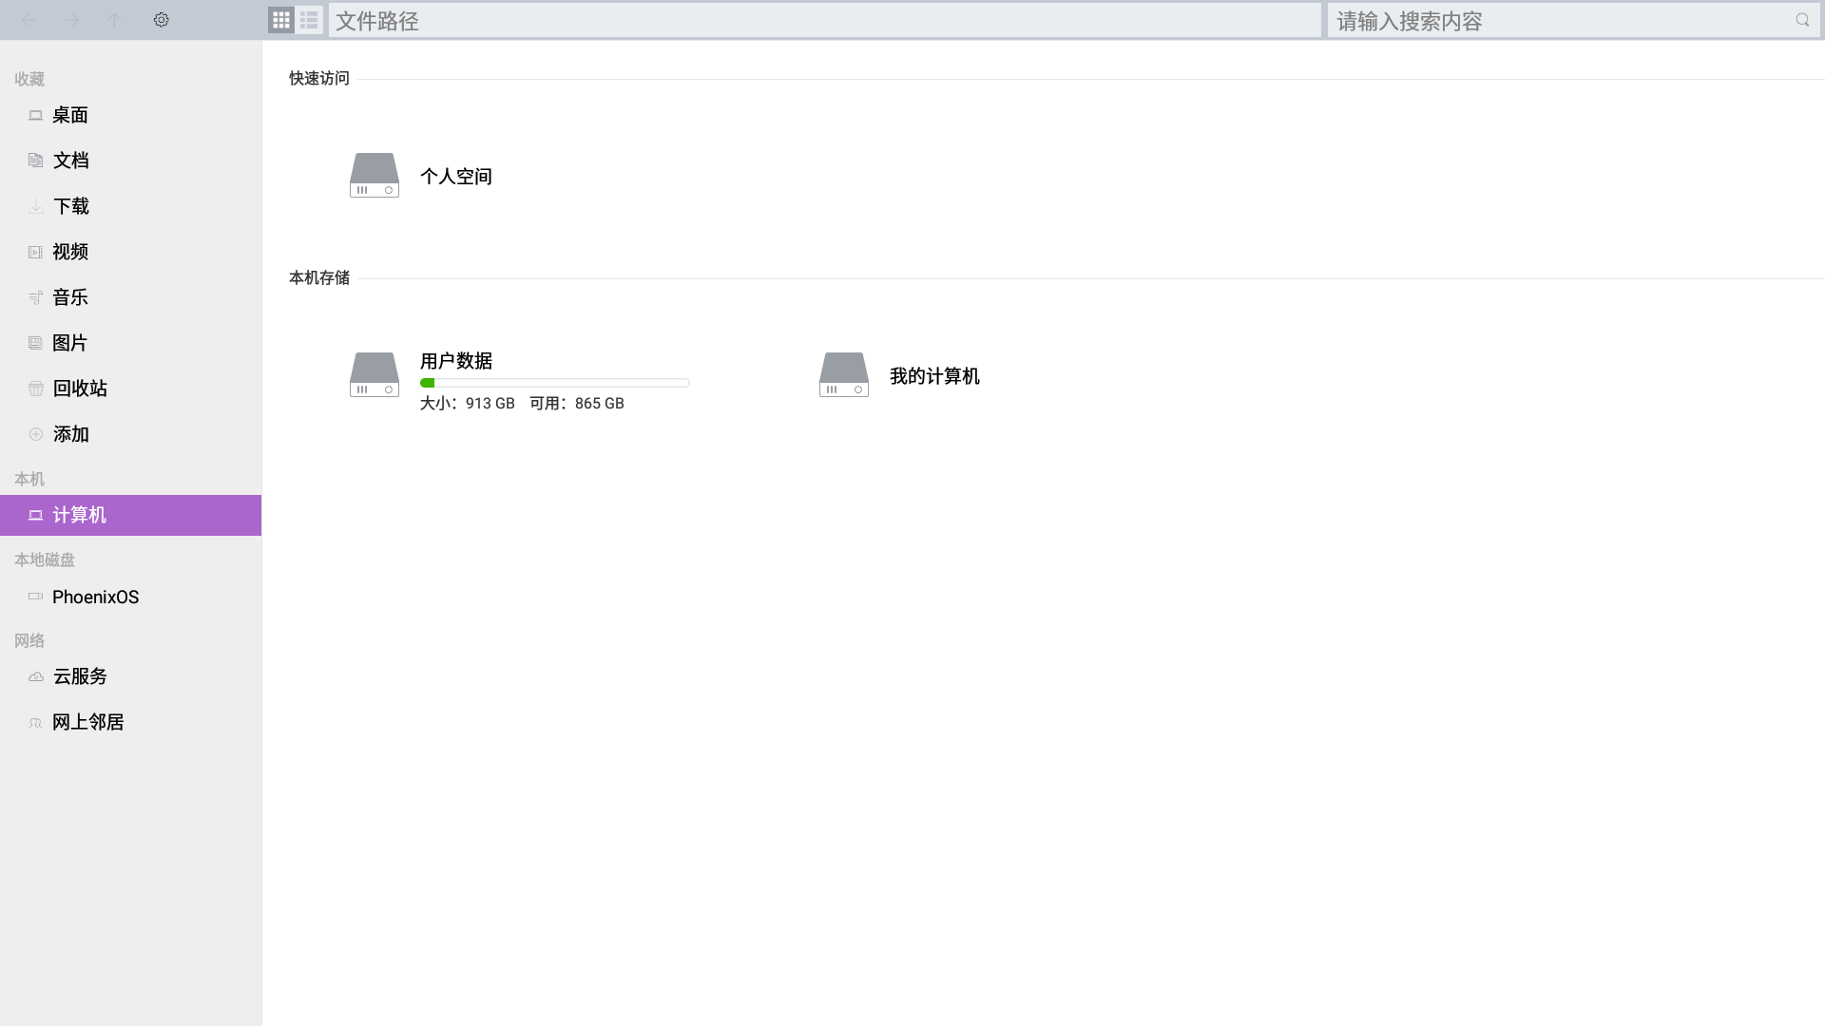Select 计算机 in the sidebar
Screen dimensions: 1825x1026
point(130,515)
